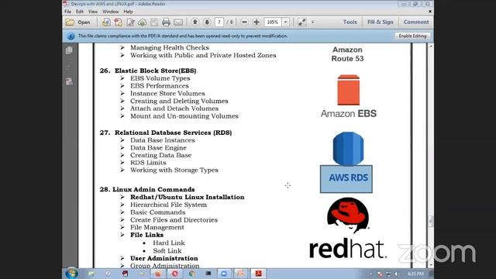Click the Create PDF online icon
The width and height of the screenshot is (496, 279).
pos(106,22)
